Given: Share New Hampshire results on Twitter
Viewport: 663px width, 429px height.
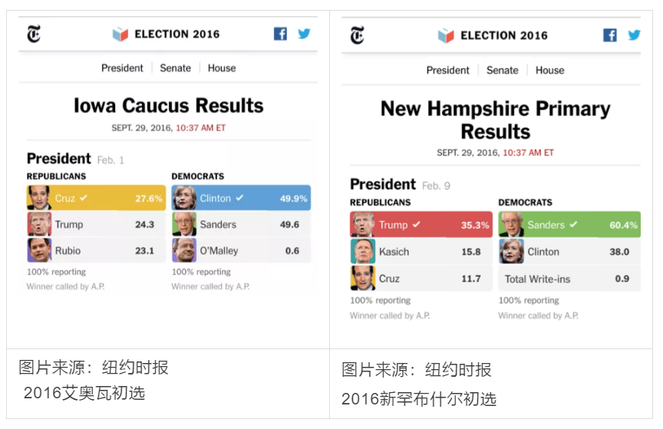Looking at the screenshot, I should coord(634,35).
